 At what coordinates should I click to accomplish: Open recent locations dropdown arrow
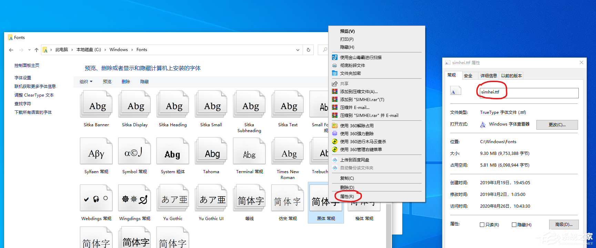[29, 50]
